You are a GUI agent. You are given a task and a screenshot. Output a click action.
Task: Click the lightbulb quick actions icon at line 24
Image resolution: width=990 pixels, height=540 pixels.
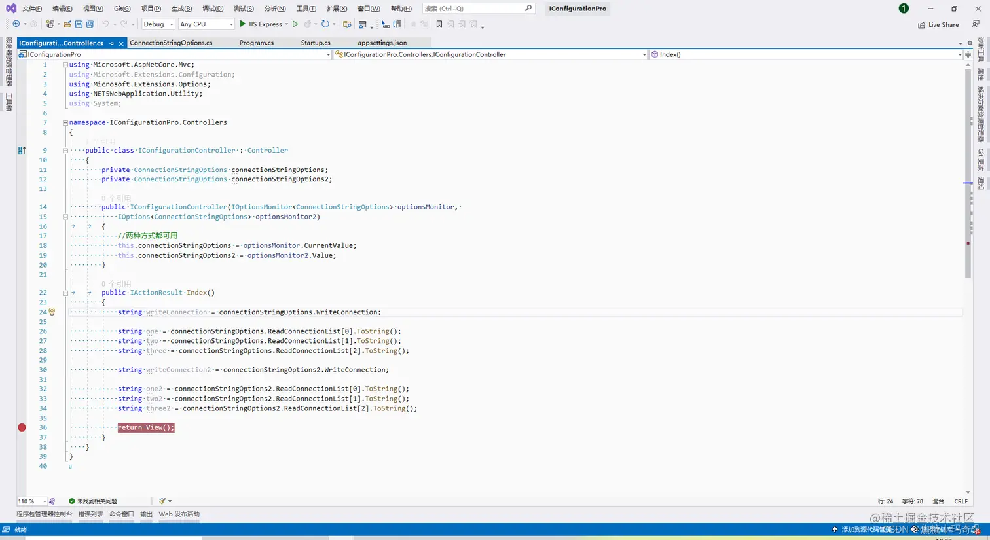pyautogui.click(x=52, y=312)
